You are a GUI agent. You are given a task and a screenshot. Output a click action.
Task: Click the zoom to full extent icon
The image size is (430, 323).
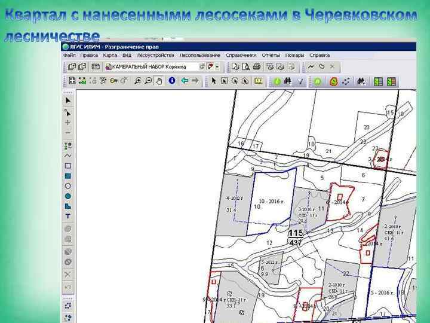(x=72, y=81)
